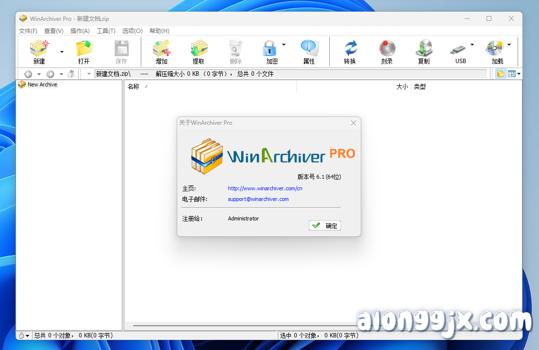Mount the archive with the 加载 tool
The width and height of the screenshot is (539, 350).
pyautogui.click(x=496, y=51)
